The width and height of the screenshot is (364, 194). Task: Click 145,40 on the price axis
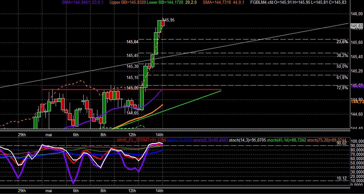coord(357,57)
